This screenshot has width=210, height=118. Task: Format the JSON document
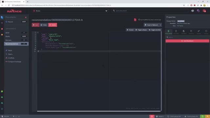click(x=130, y=30)
